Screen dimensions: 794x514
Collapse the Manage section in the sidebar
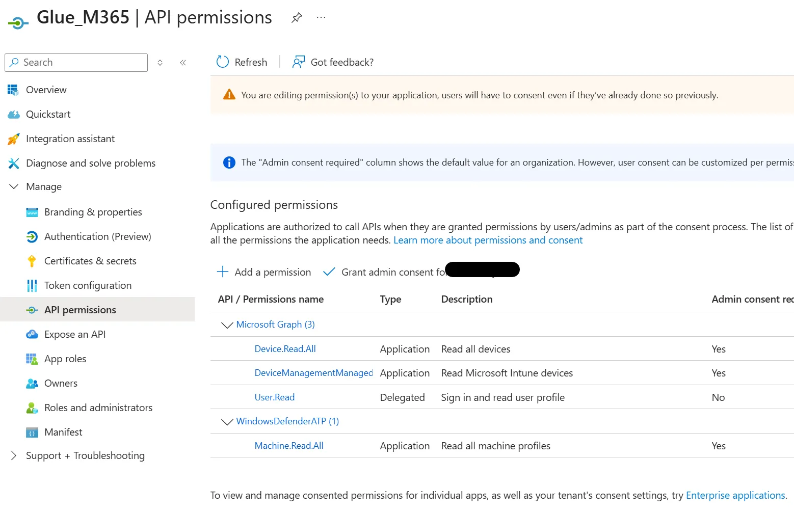13,186
